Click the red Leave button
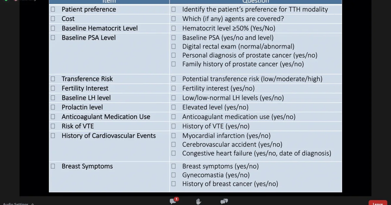Image resolution: width=391 pixels, height=205 pixels. (x=378, y=203)
